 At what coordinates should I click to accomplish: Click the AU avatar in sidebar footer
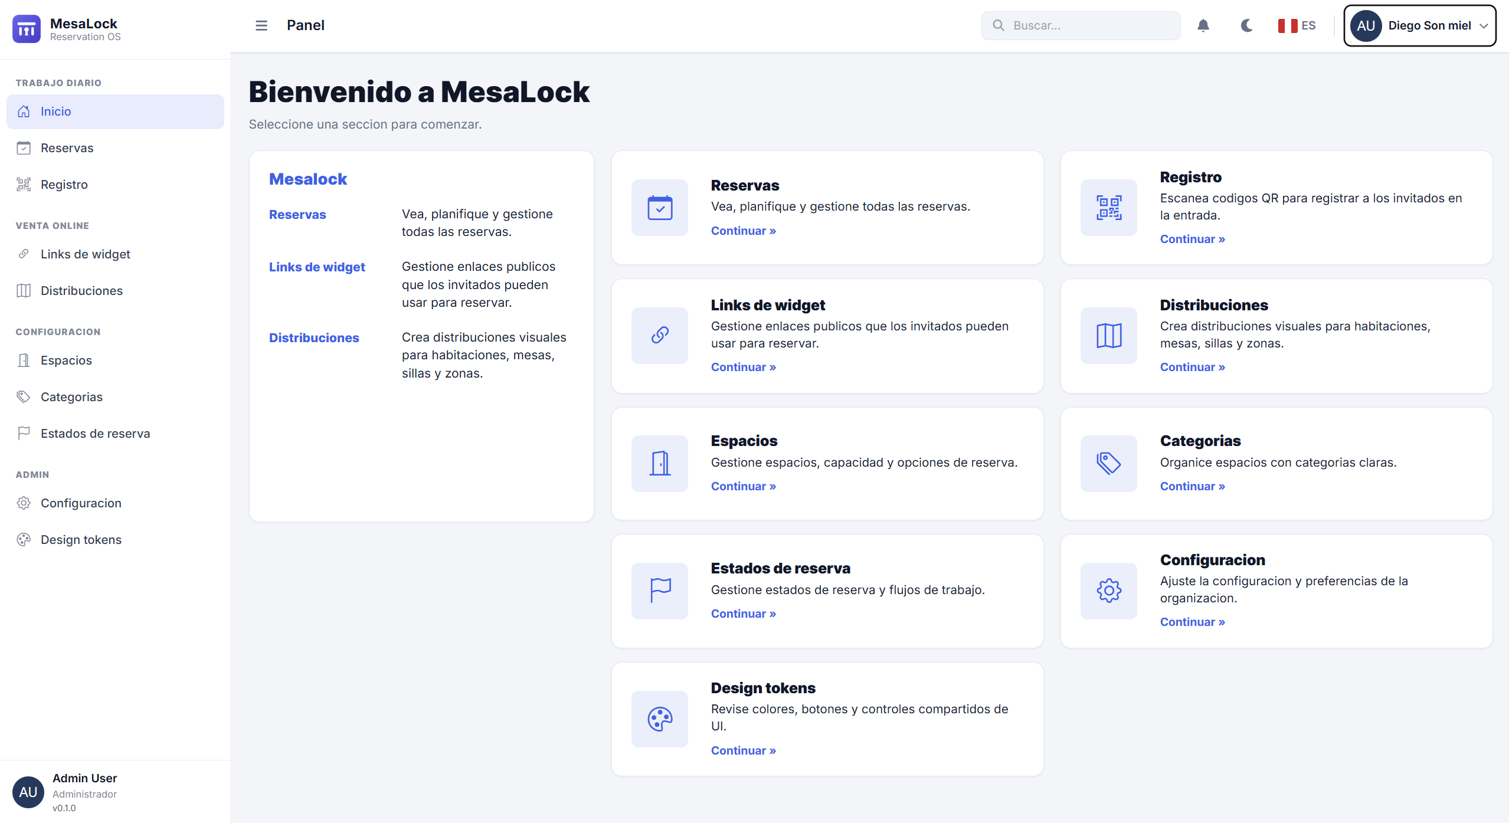tap(28, 792)
